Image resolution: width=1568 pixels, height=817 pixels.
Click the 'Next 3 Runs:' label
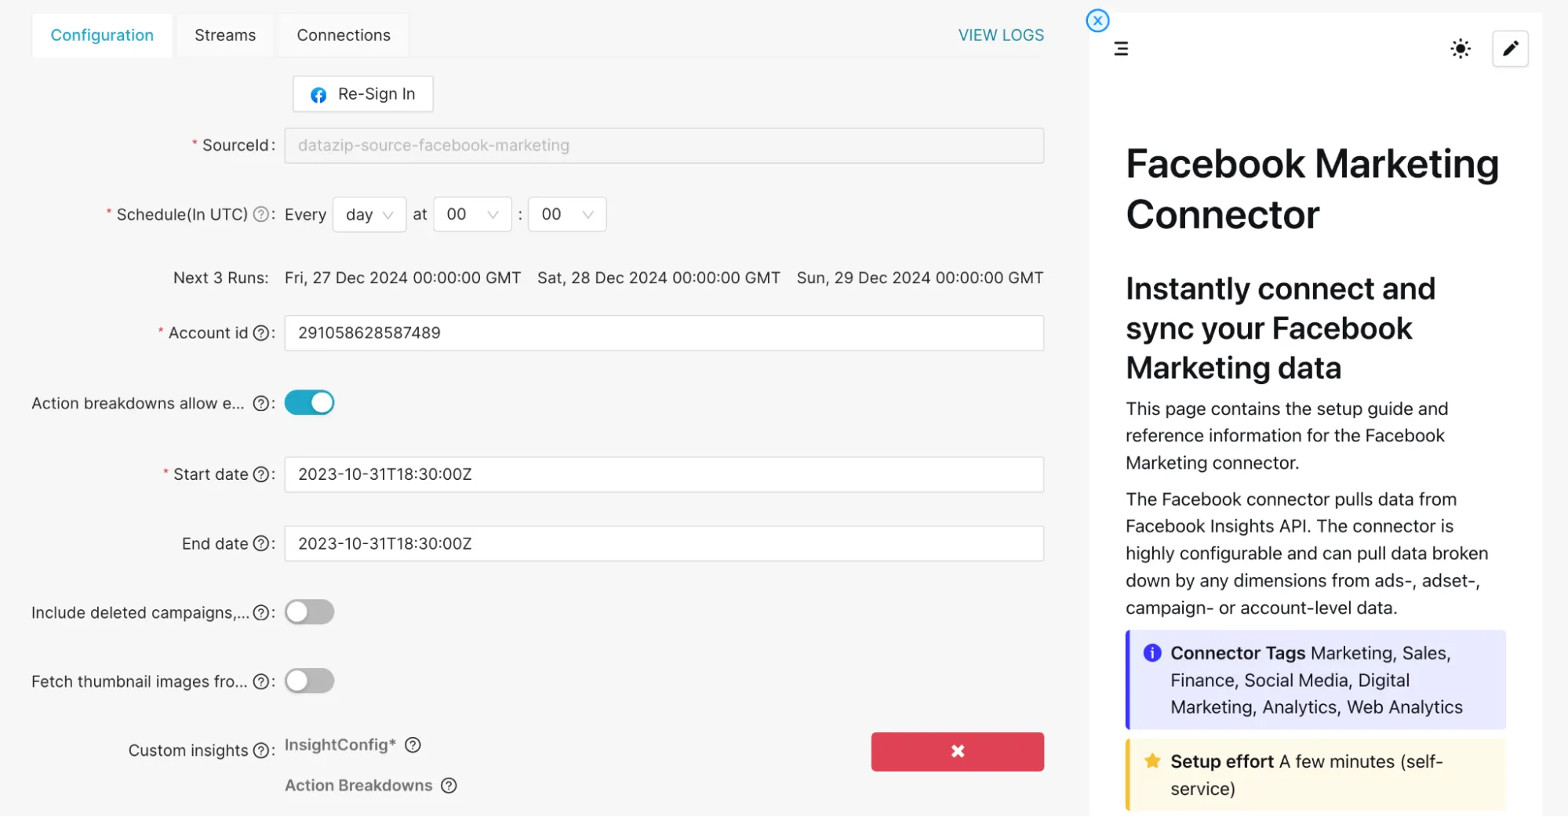point(220,278)
